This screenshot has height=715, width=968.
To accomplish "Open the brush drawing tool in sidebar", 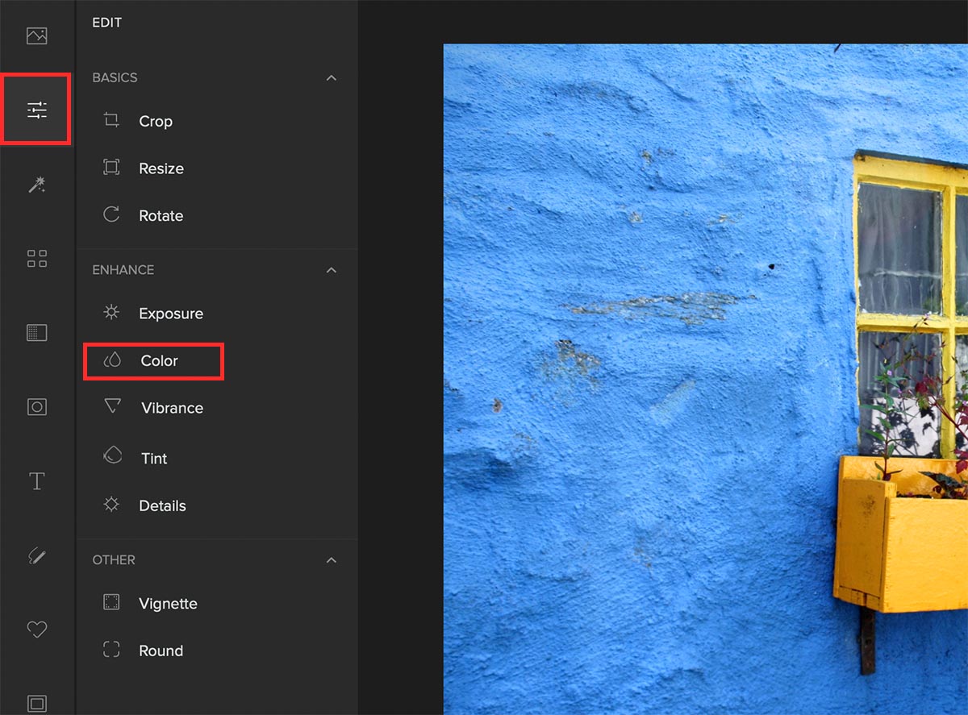I will point(37,555).
